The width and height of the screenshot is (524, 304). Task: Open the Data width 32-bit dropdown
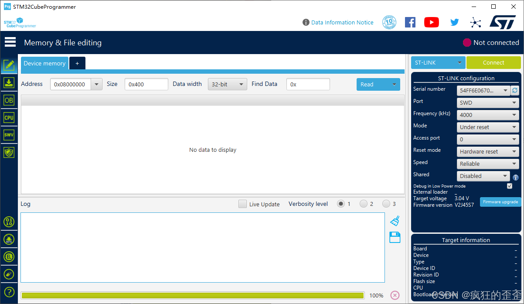(228, 84)
